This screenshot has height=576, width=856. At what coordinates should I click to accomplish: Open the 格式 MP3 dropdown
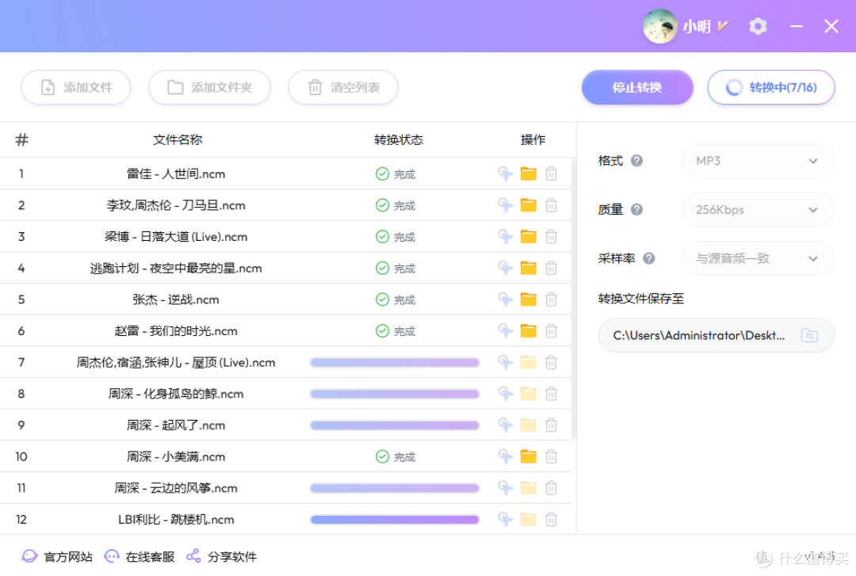[758, 161]
